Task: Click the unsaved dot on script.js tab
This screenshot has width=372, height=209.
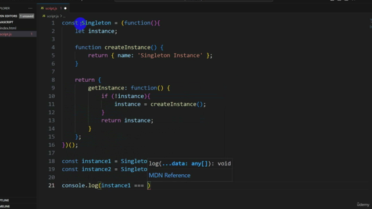Action: tap(65, 8)
